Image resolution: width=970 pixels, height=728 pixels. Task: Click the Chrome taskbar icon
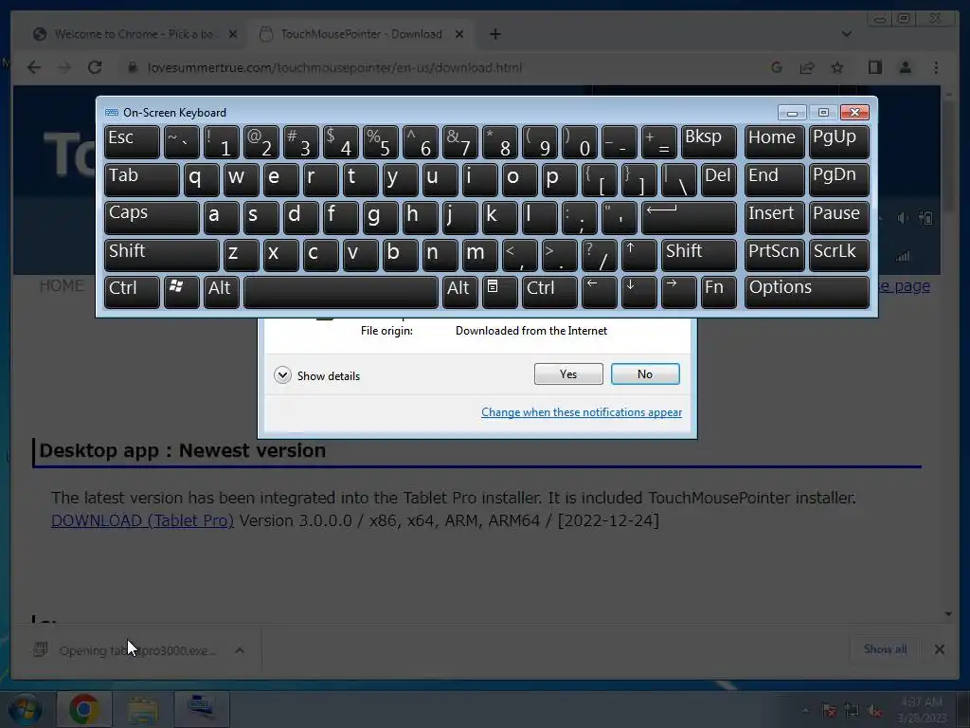point(84,709)
